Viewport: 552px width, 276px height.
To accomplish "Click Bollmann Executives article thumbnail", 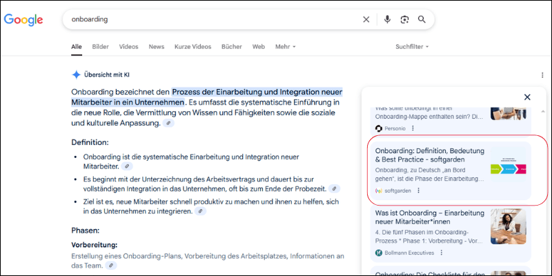I will click(509, 226).
